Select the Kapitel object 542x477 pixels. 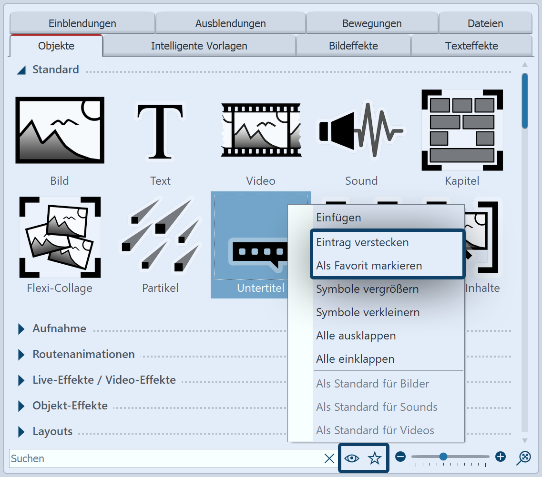click(x=461, y=129)
